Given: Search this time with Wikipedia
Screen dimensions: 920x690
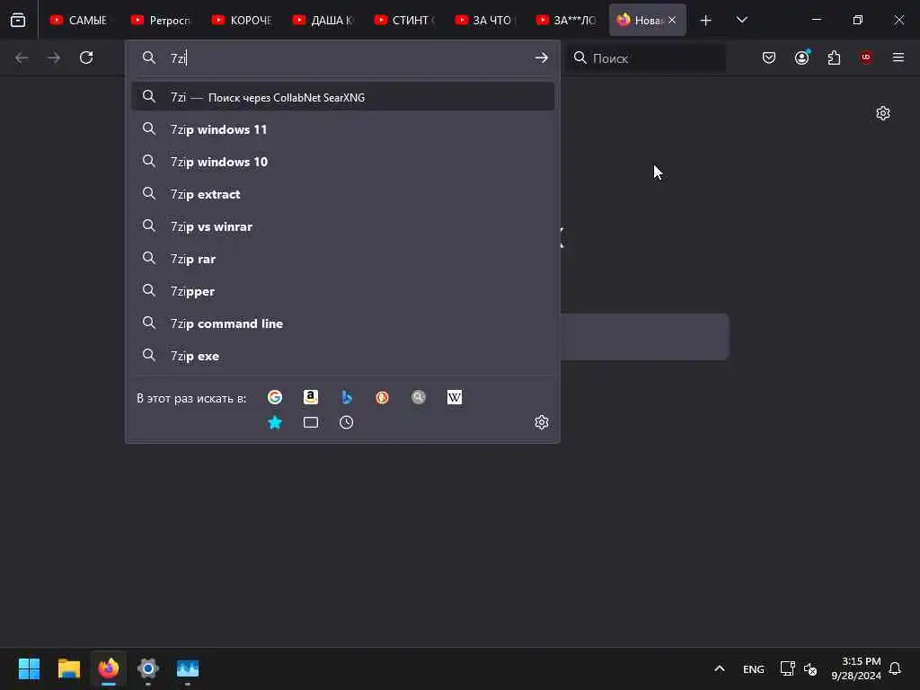Looking at the screenshot, I should click(x=454, y=397).
